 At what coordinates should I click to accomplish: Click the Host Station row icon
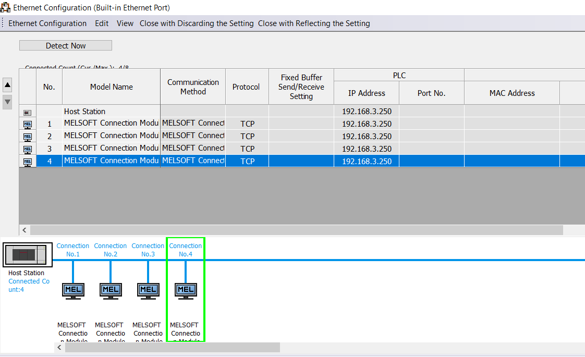click(x=28, y=112)
